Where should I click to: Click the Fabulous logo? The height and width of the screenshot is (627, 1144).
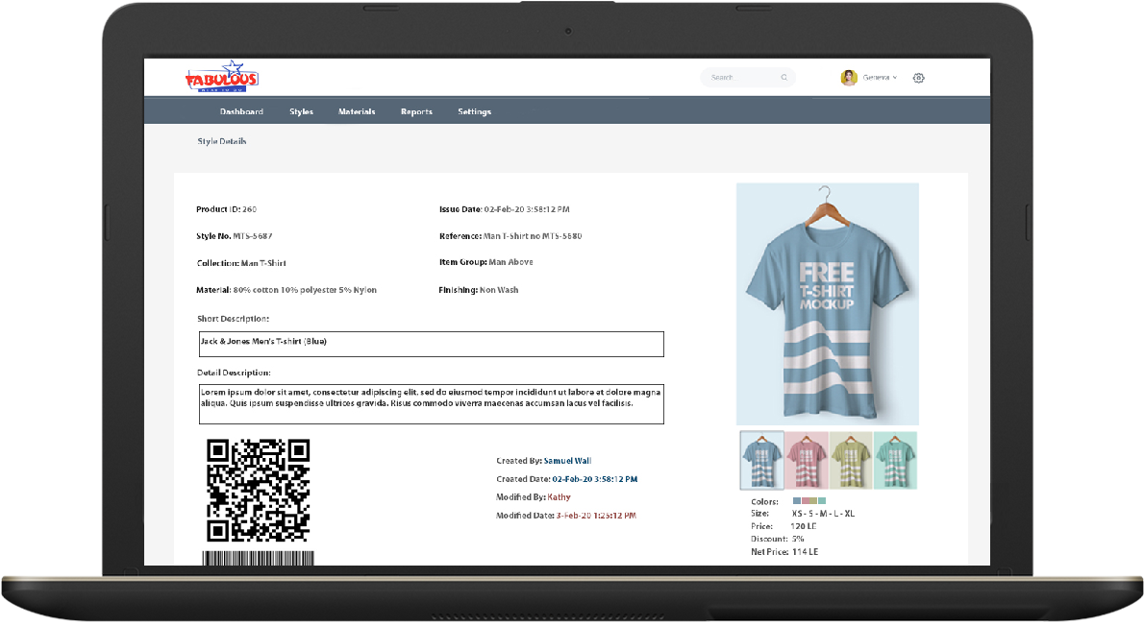[x=222, y=79]
